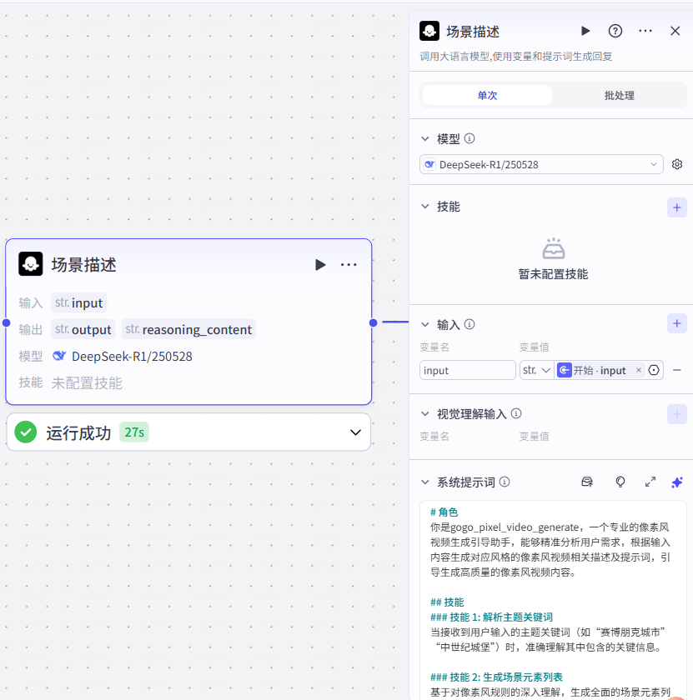Image resolution: width=693 pixels, height=700 pixels.
Task: Expand the system prompt editor to fullscreen
Action: tap(650, 482)
